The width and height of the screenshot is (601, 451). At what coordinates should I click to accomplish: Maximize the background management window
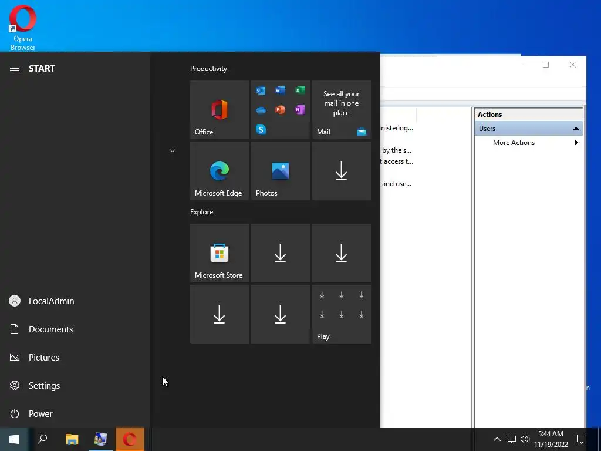pos(546,65)
